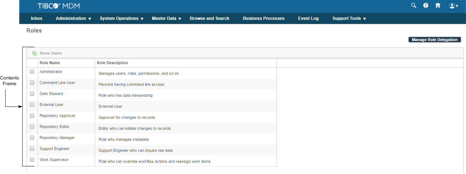The width and height of the screenshot is (466, 174).
Task: Open the Work Supervisor role name
Action: tap(54, 160)
